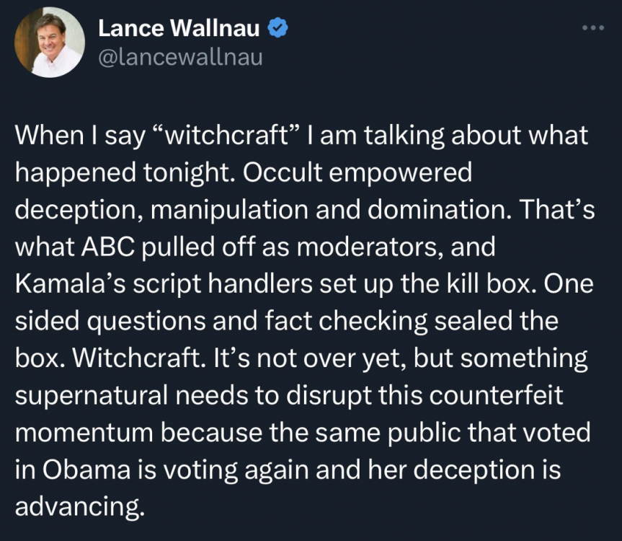Select the word "Occult" in tweet text
This screenshot has height=541, width=622.
[x=283, y=172]
